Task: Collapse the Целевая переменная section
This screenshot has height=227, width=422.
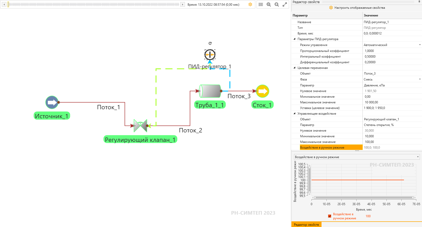Action: coord(295,68)
